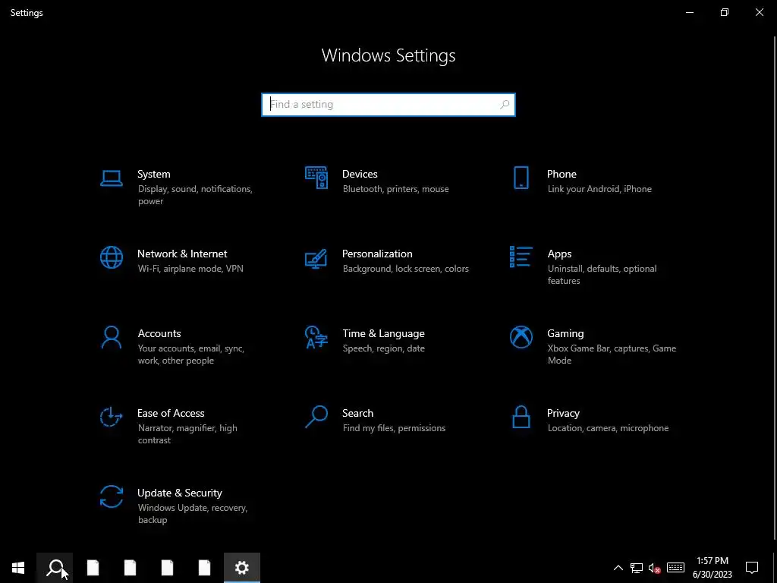
Task: Click the Ease of Access icon
Action: [x=111, y=417]
